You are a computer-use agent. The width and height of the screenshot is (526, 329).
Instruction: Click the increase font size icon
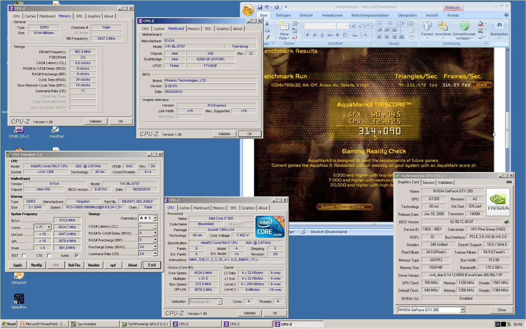click(353, 26)
